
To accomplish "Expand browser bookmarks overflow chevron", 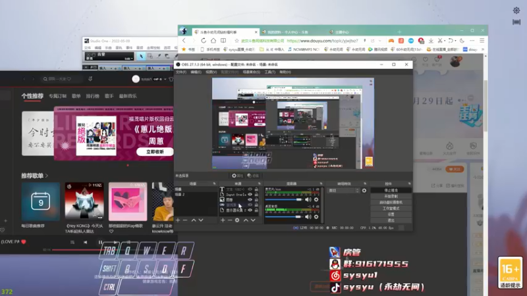I will click(483, 49).
